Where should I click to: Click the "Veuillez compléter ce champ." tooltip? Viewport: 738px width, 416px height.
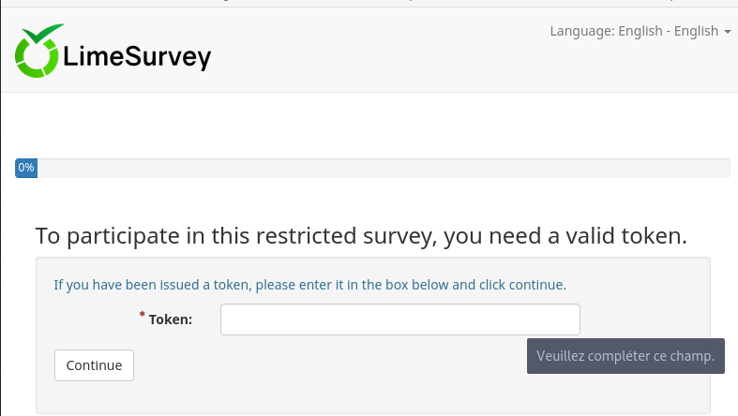tap(625, 356)
